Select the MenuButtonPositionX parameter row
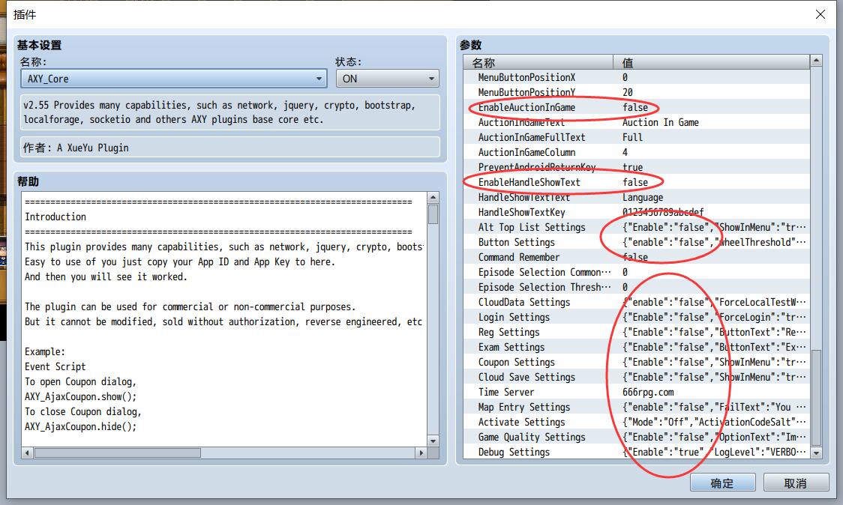Screen dimensions: 843x505 (637, 77)
